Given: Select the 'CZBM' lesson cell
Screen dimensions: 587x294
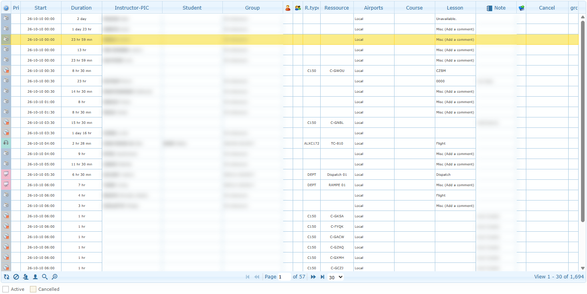Looking at the screenshot, I should click(455, 71).
